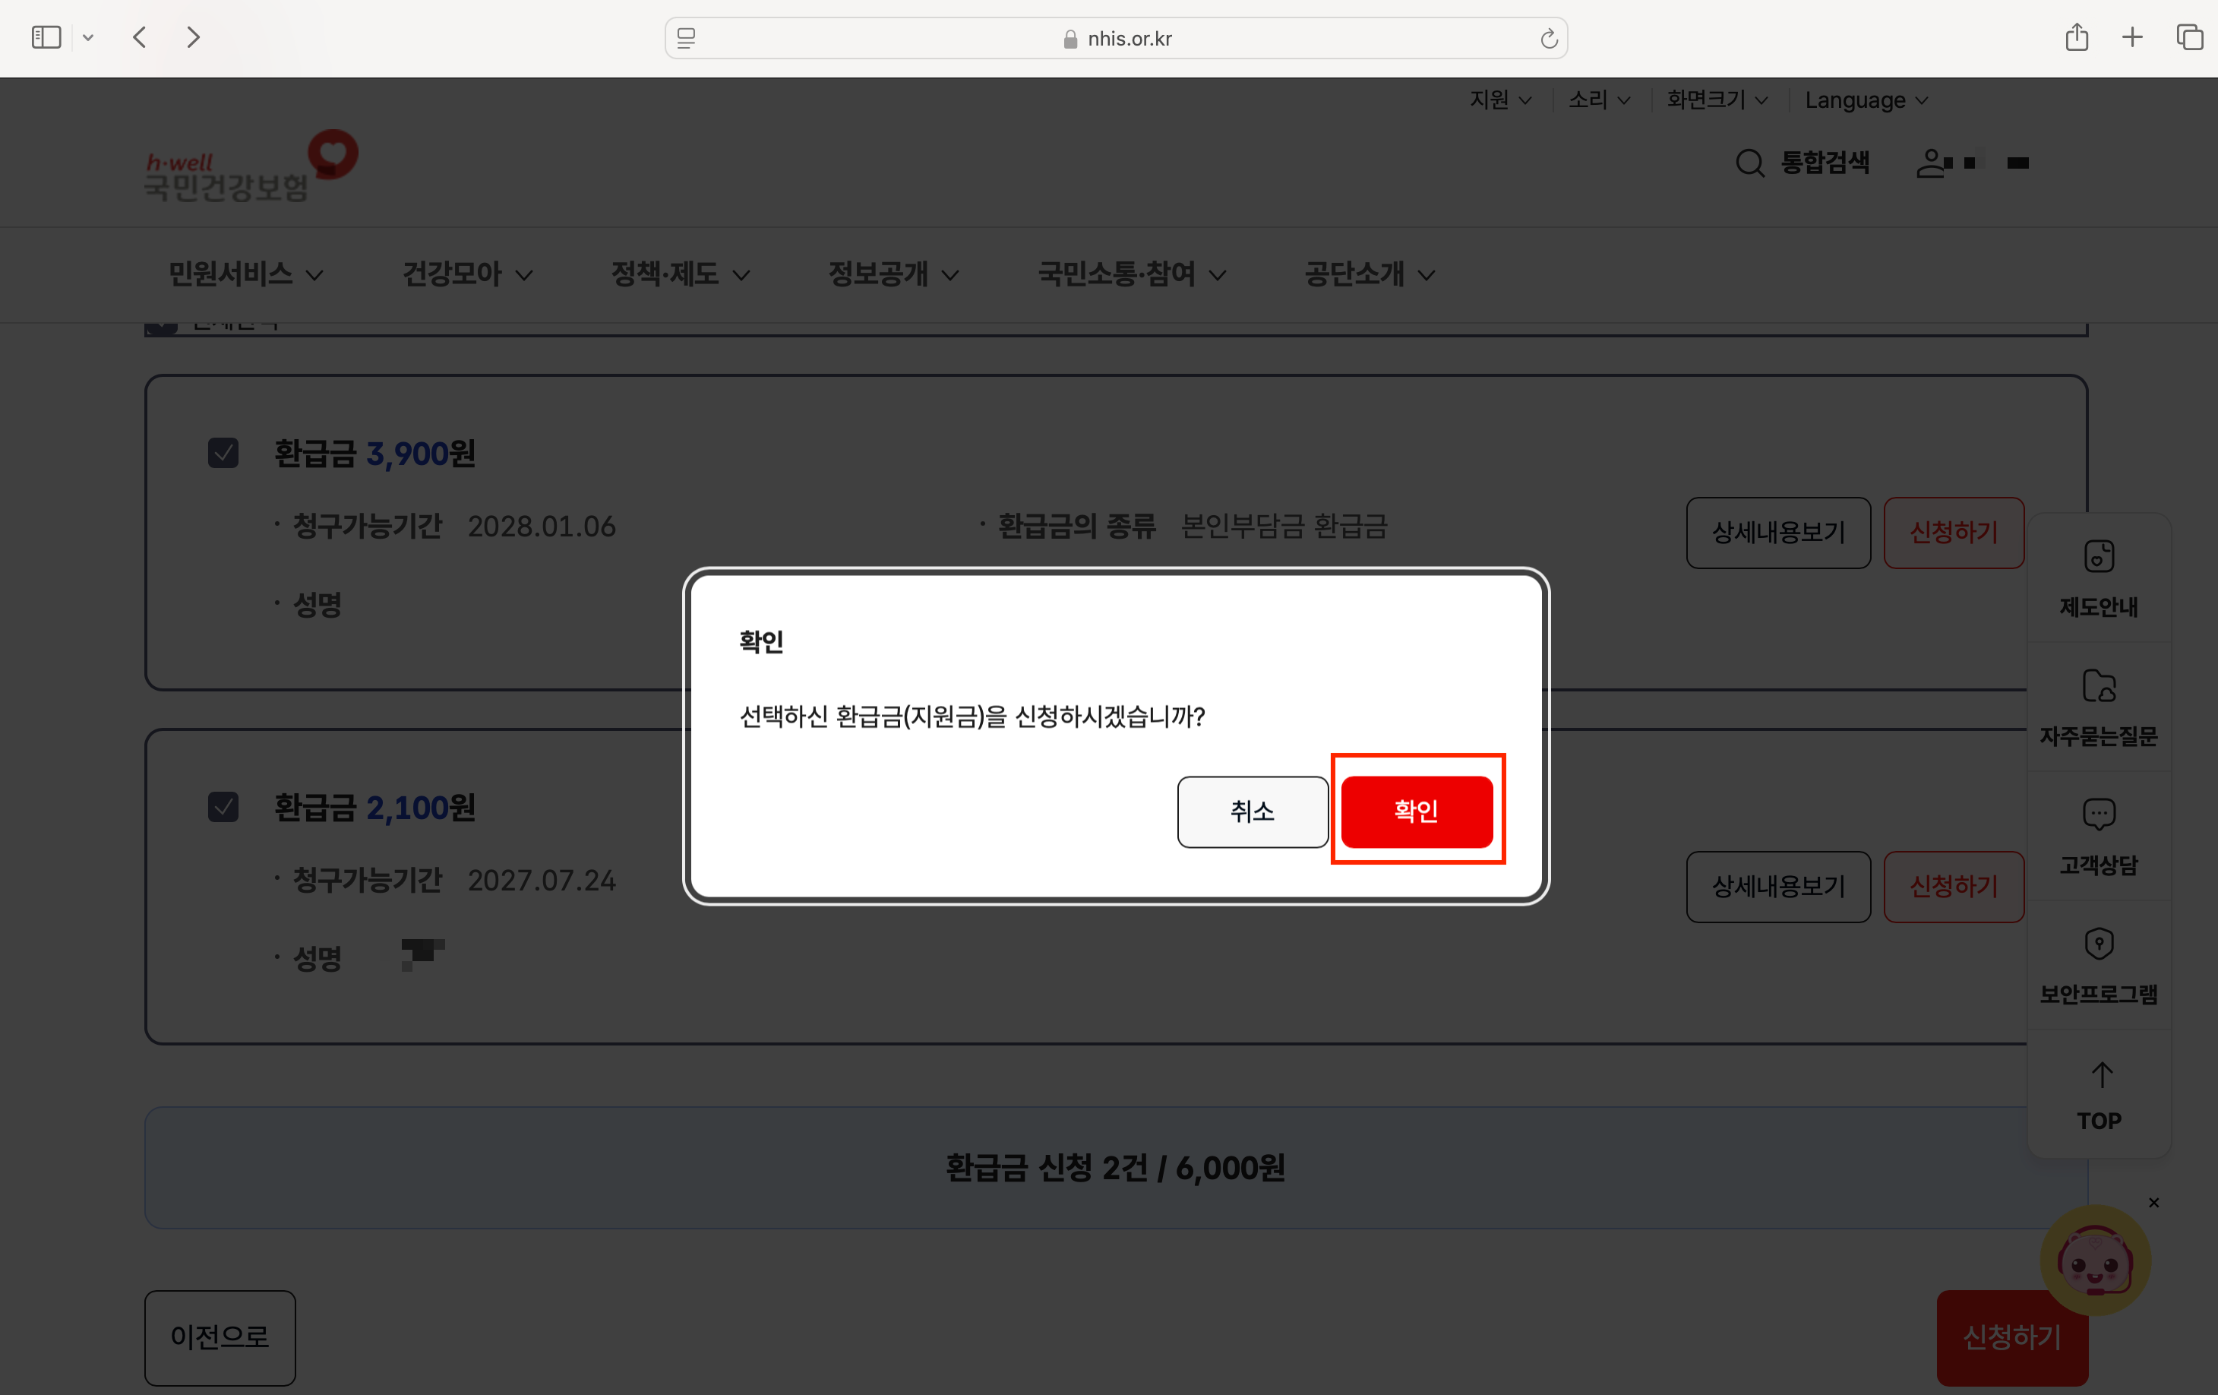Viewport: 2218px width, 1395px height.
Task: Uncheck the 환급금 2,100원 checkbox
Action: click(x=223, y=806)
